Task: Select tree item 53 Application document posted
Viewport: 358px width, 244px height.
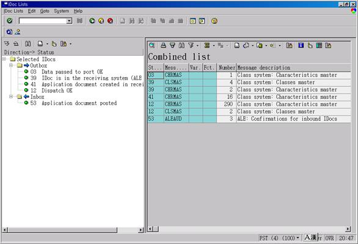Action: click(x=73, y=103)
